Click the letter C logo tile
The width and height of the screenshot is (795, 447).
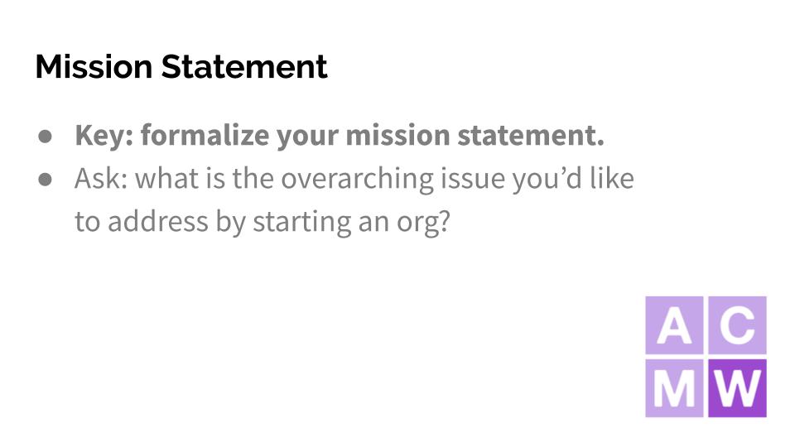pyautogui.click(x=737, y=325)
